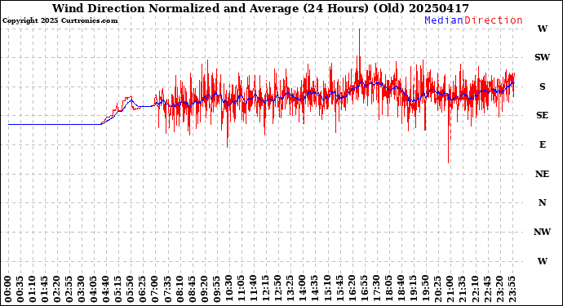Viewport: 563px width, 306px height.
Task: Click the E axis label
Action: click(543, 144)
